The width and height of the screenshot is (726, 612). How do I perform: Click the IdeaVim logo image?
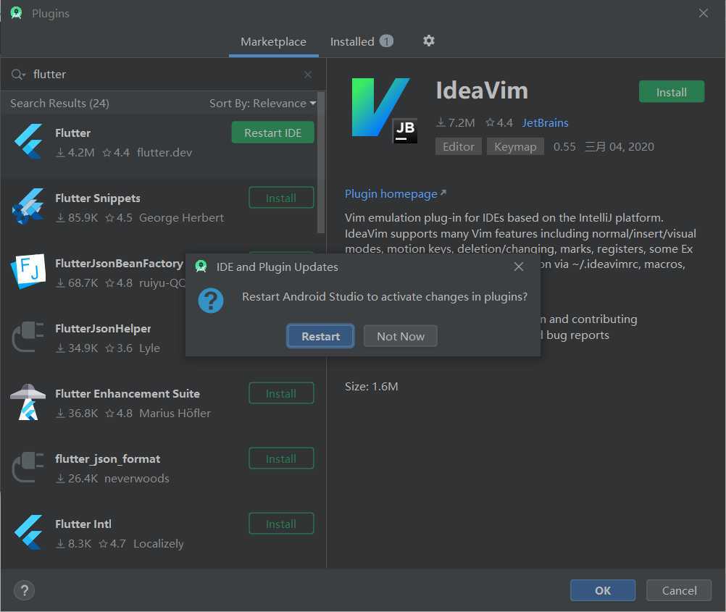pos(383,110)
